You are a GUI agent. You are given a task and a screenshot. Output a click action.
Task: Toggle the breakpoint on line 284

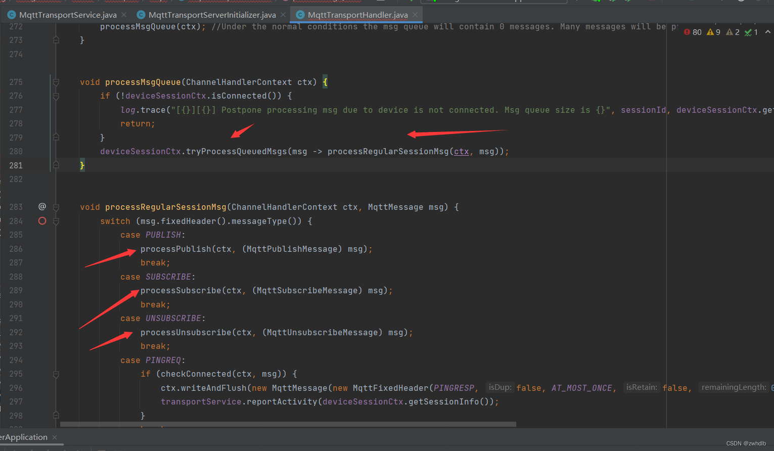coord(42,221)
